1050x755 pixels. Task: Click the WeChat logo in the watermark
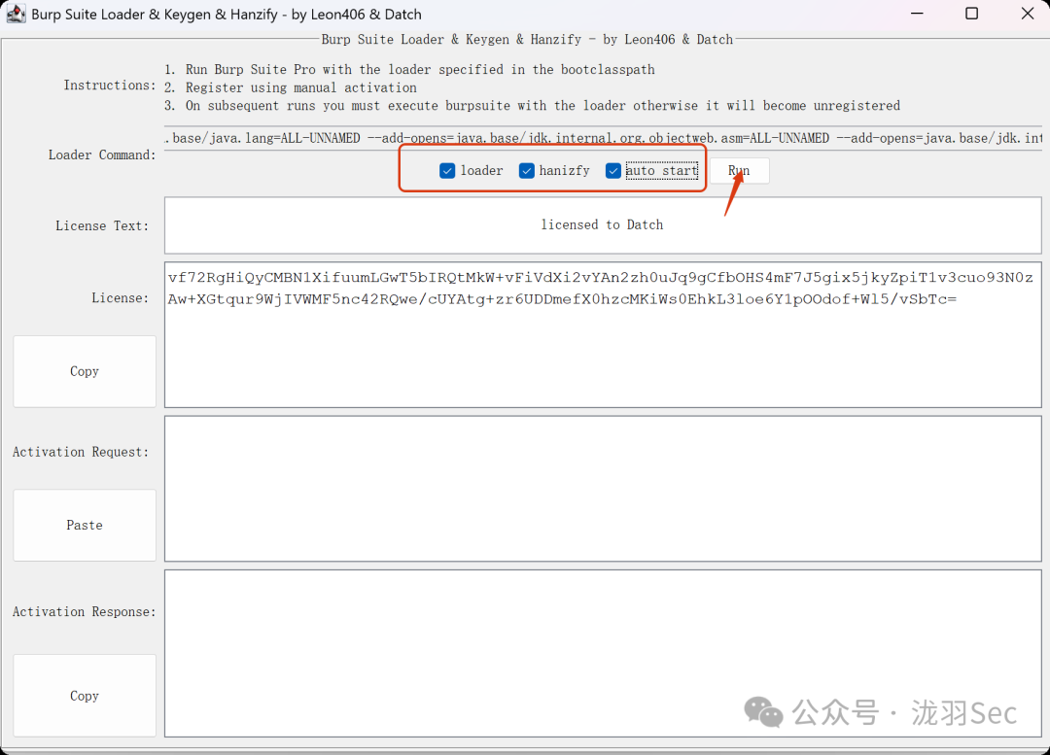763,712
